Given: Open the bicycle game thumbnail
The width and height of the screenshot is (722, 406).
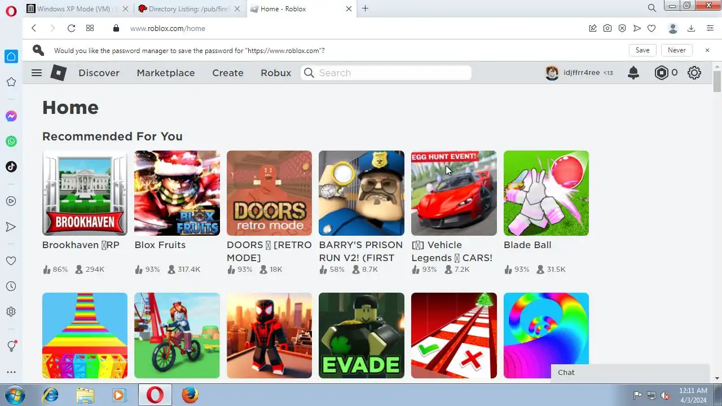Looking at the screenshot, I should click(x=177, y=336).
